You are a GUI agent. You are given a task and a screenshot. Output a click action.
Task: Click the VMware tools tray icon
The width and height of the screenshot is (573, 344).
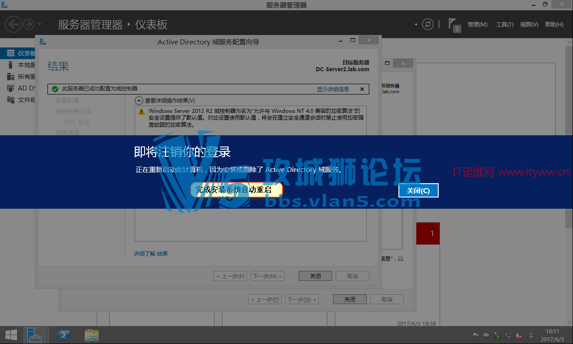[x=487, y=335]
